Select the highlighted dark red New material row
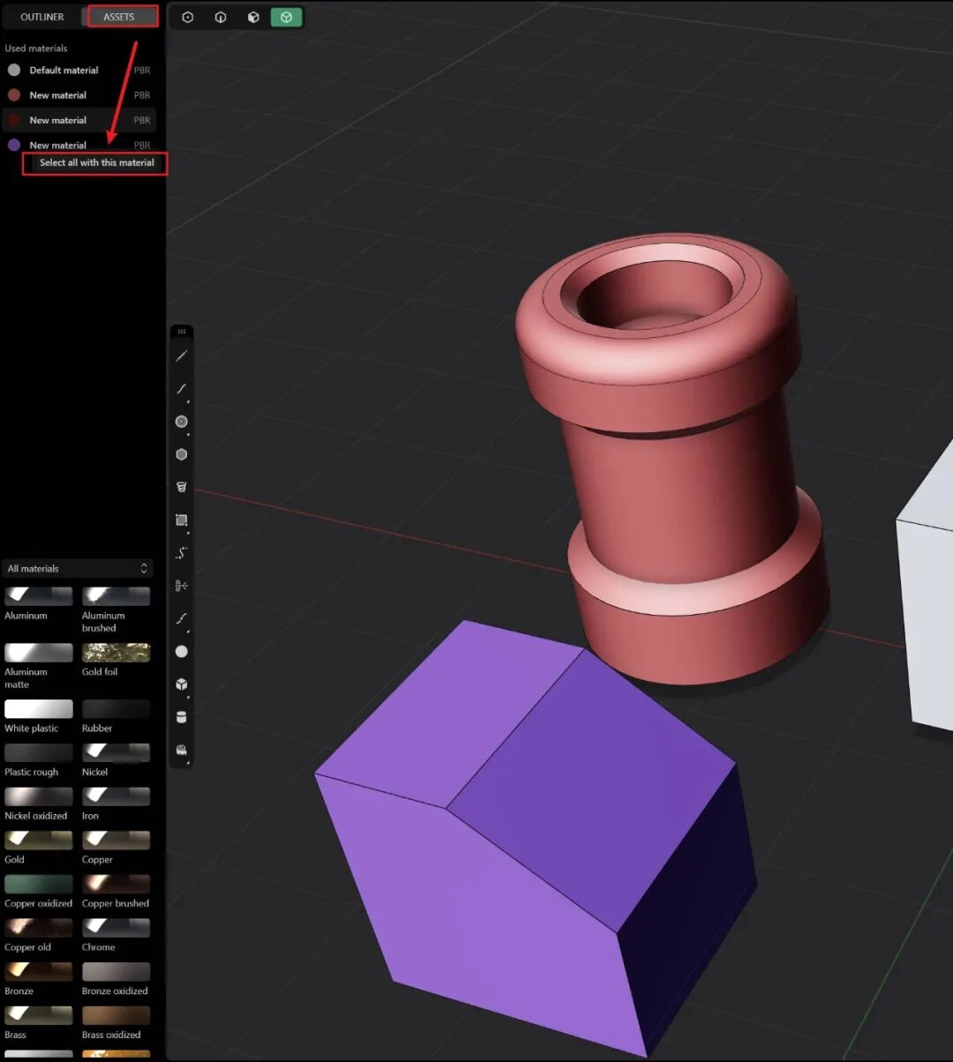 (79, 120)
